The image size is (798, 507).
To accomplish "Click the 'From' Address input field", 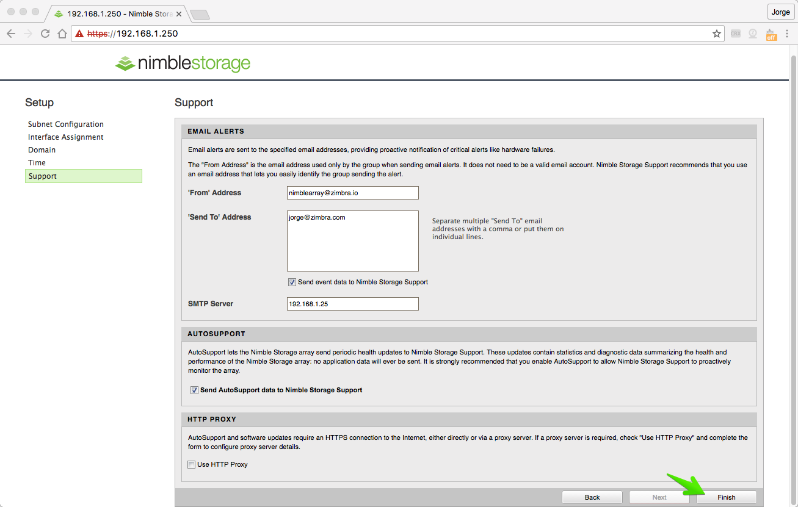I will [353, 193].
